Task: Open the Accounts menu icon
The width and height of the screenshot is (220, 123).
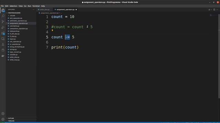Action: [x=3, y=114]
